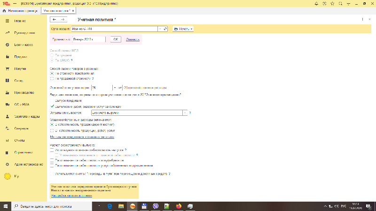Enable semi-finished products cost checkbox
Image resolution: width=376 pixels, height=211 pixels.
pyautogui.click(x=52, y=160)
